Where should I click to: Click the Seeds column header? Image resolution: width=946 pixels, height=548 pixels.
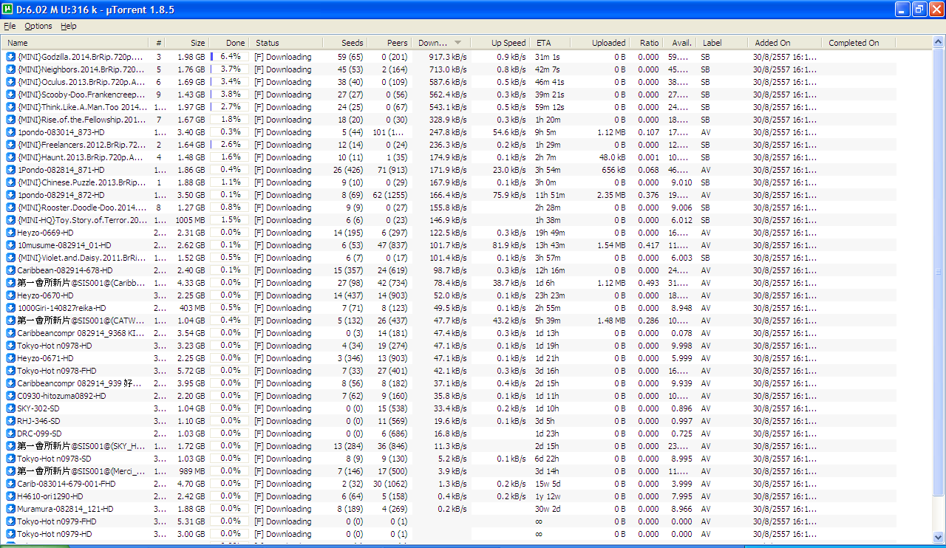point(344,43)
